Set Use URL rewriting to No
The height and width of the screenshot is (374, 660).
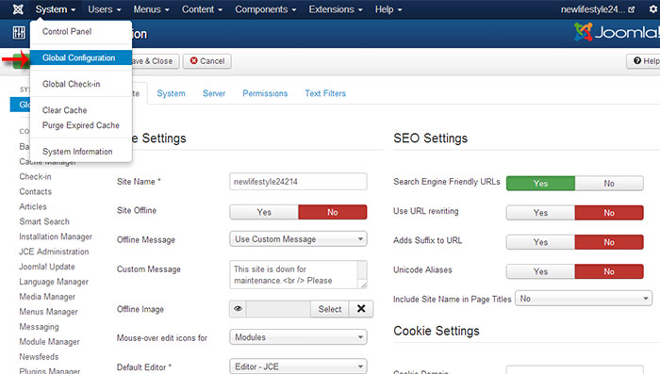point(609,213)
